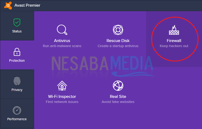Open the Wi-Fi Inspector title link
The width and height of the screenshot is (202, 129).
[x=62, y=97]
